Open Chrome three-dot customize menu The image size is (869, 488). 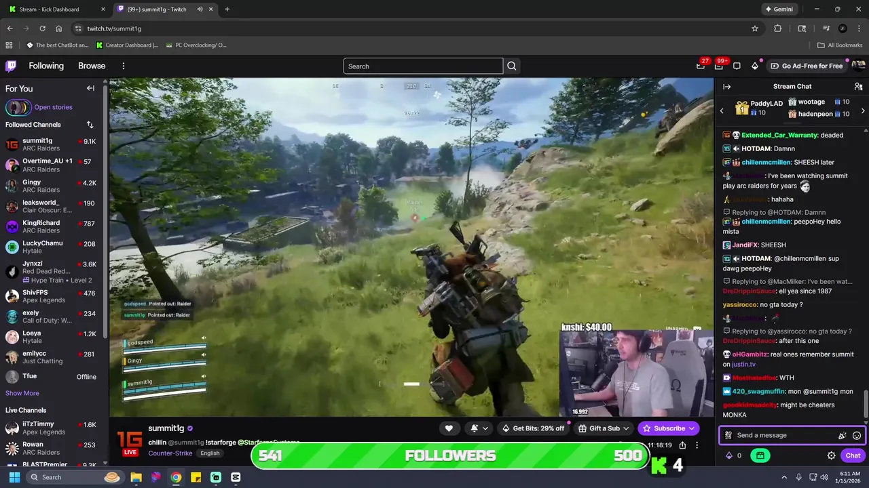[x=859, y=28]
